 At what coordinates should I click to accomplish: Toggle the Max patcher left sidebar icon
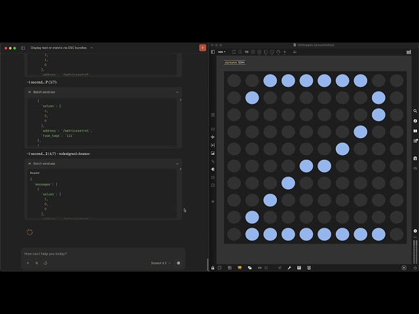pos(213,52)
